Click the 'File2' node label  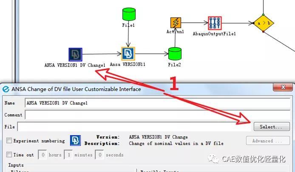point(174,65)
